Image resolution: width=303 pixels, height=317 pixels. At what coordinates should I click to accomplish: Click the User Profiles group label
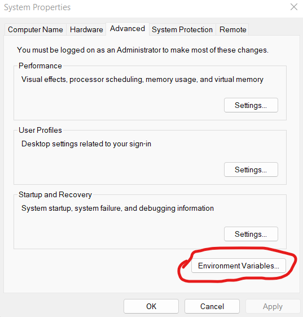tap(40, 130)
